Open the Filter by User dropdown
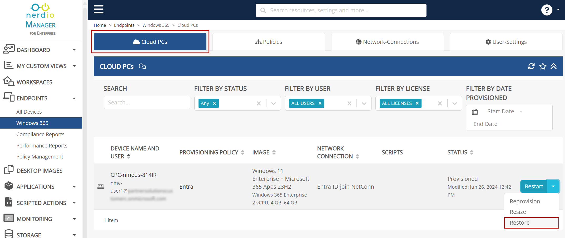This screenshot has height=238, width=565. pyautogui.click(x=364, y=103)
